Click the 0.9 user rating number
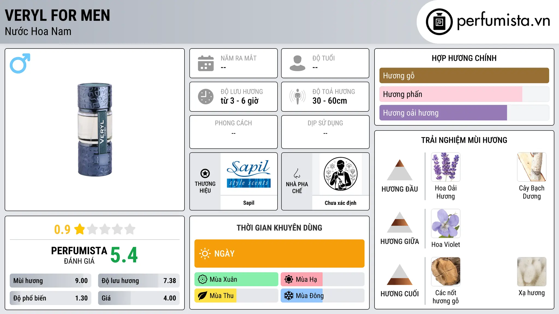Viewport: 559px width, 314px height. (62, 229)
